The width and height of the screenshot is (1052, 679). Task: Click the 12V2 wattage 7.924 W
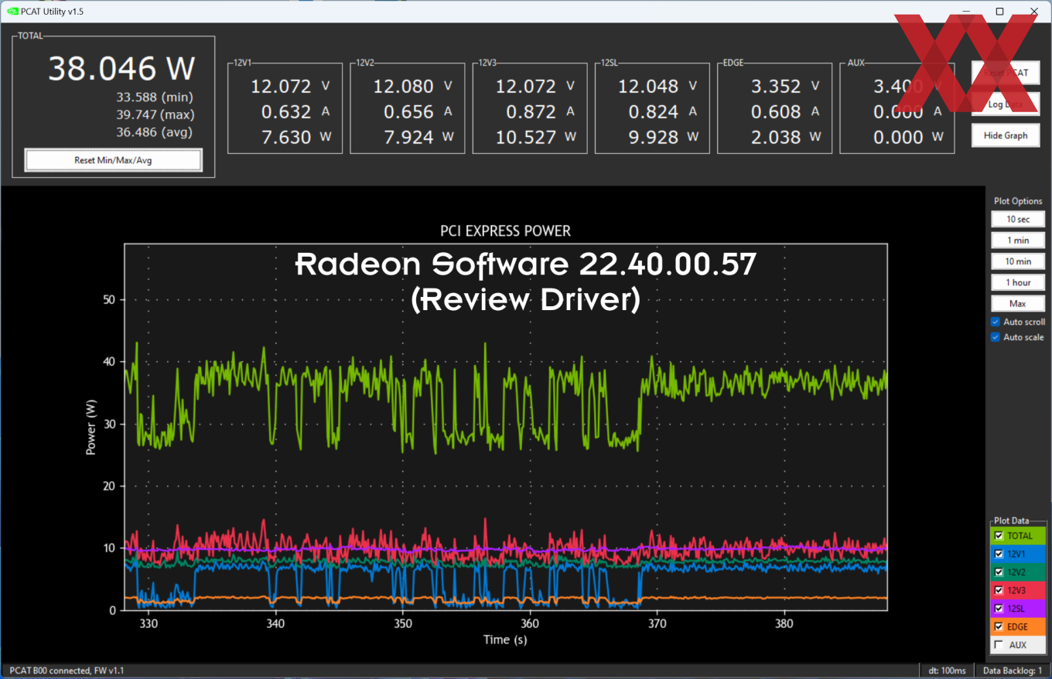pos(418,138)
